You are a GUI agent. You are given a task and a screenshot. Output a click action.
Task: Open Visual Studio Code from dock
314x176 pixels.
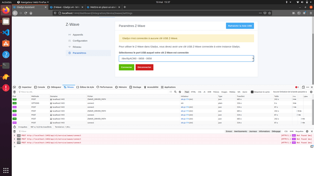[x=6, y=32]
